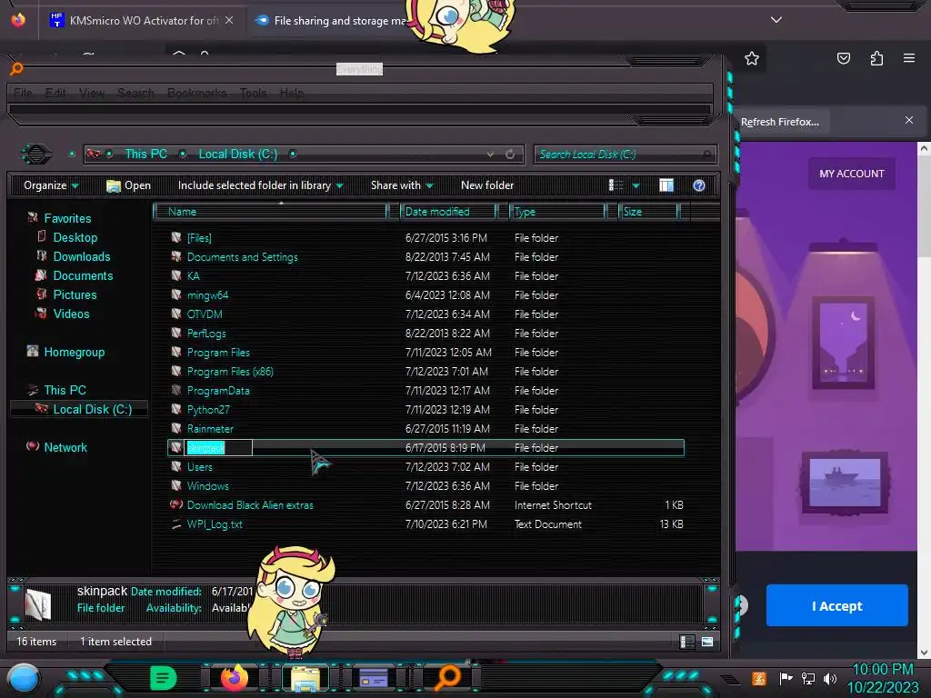Viewport: 931px width, 698px height.
Task: Open the Firefox list all tabs chevron
Action: pyautogui.click(x=776, y=20)
